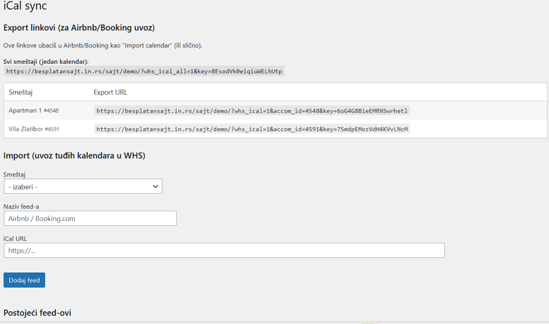
Task: Focus the iCal URL text field
Action: (224, 251)
